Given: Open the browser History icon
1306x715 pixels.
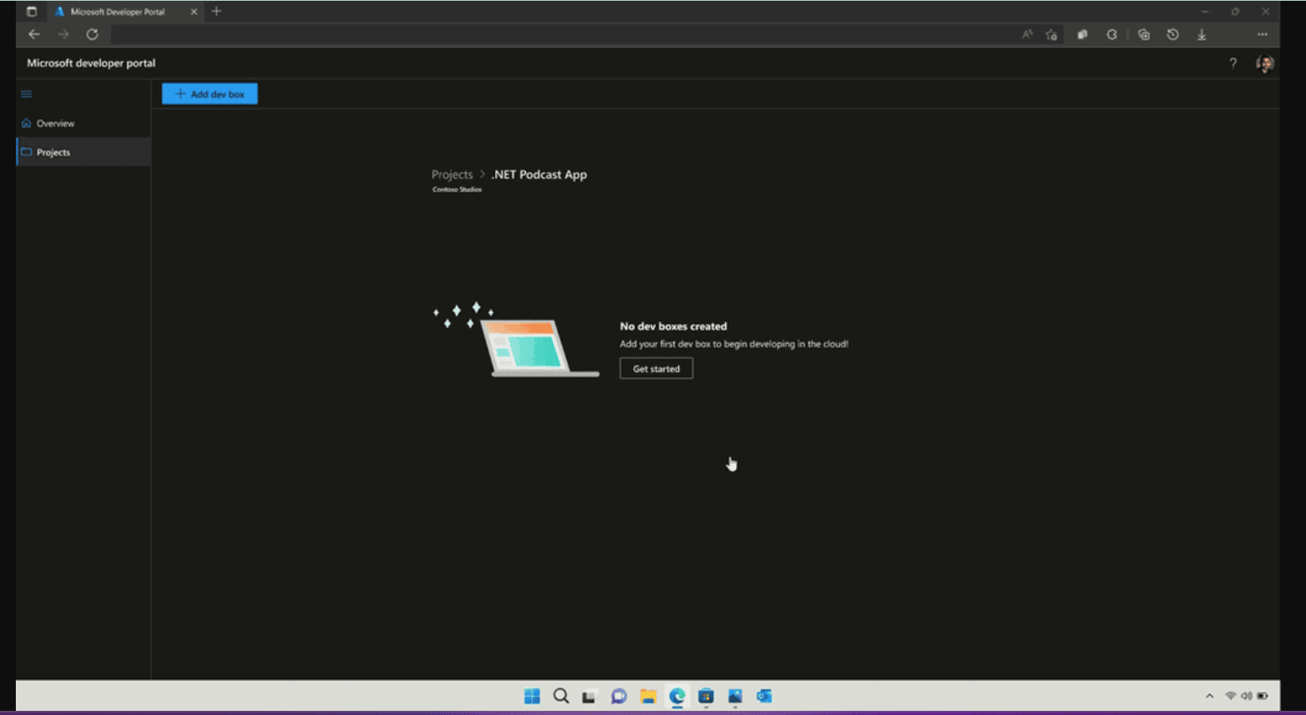Looking at the screenshot, I should [1173, 34].
